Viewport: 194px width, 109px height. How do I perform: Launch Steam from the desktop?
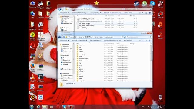tap(136, 4)
